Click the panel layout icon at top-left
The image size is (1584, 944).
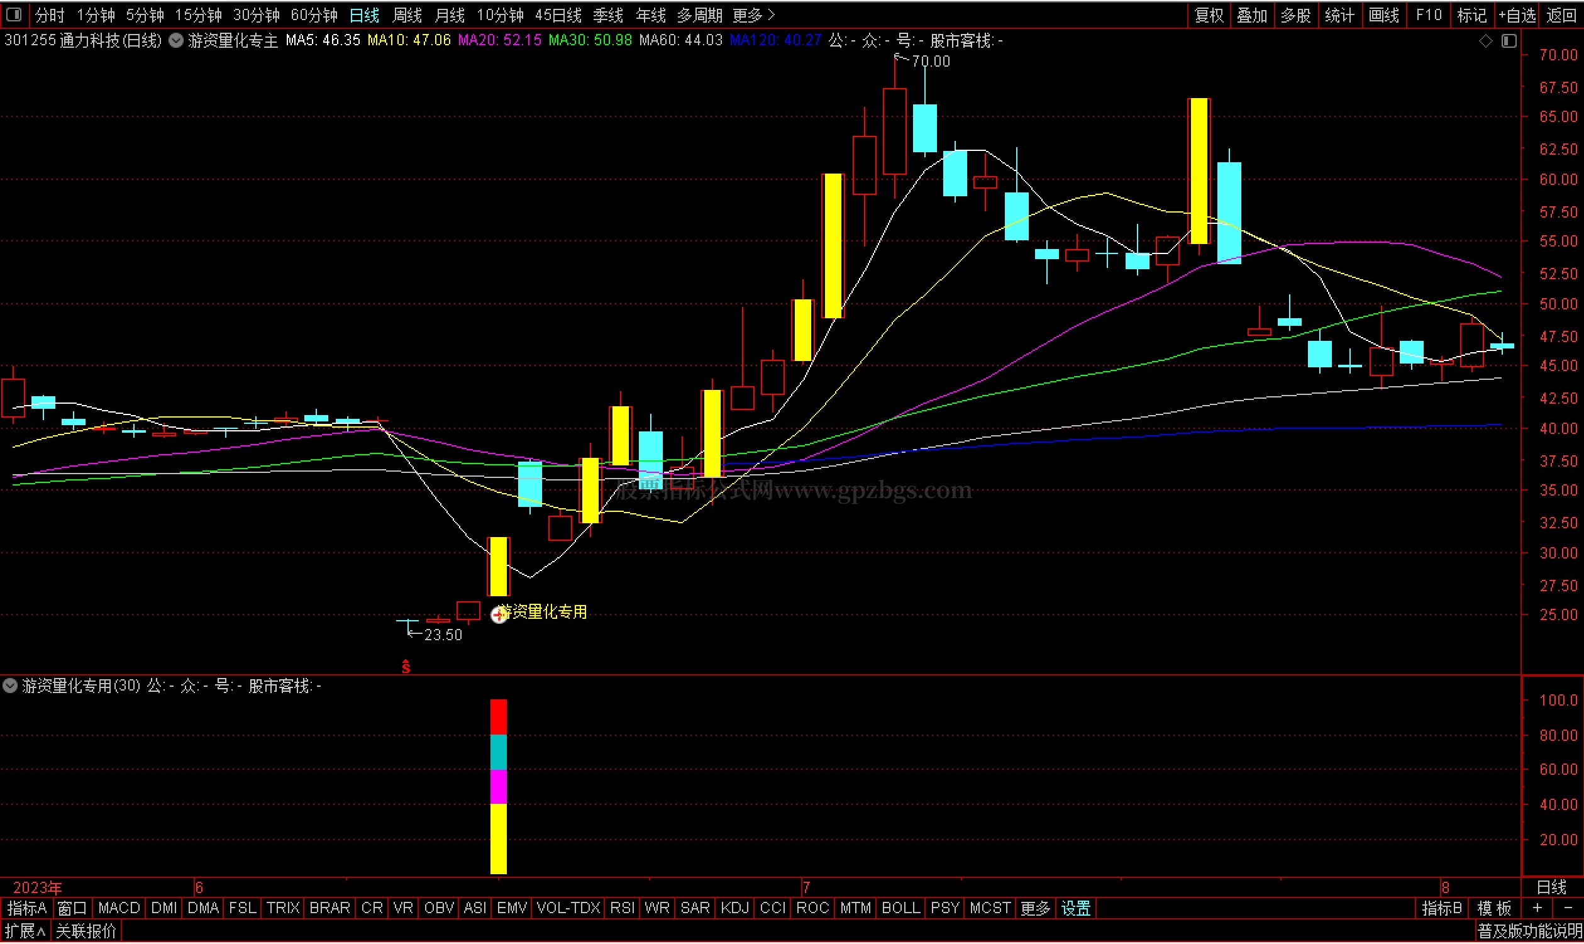point(13,14)
